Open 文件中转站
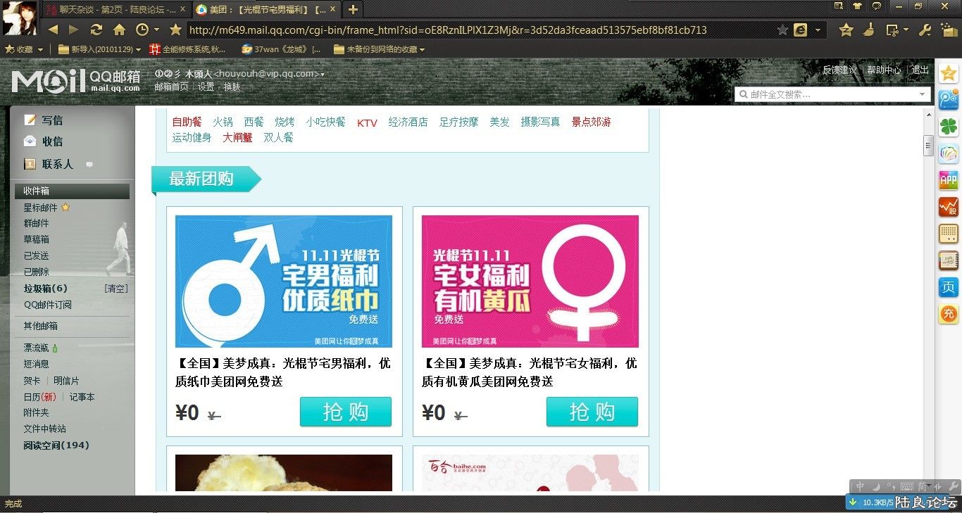The width and height of the screenshot is (962, 513). coord(44,429)
